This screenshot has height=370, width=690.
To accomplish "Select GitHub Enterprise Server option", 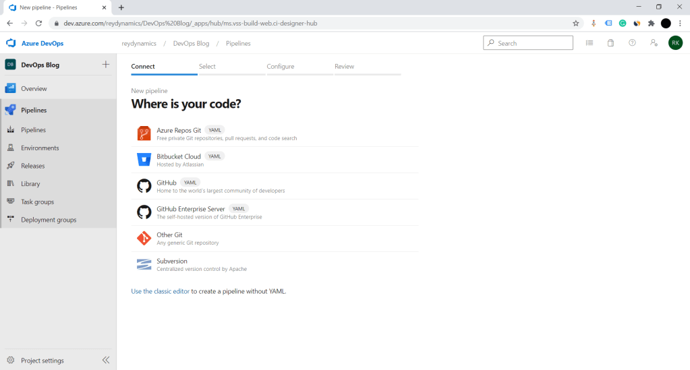I will pyautogui.click(x=190, y=209).
